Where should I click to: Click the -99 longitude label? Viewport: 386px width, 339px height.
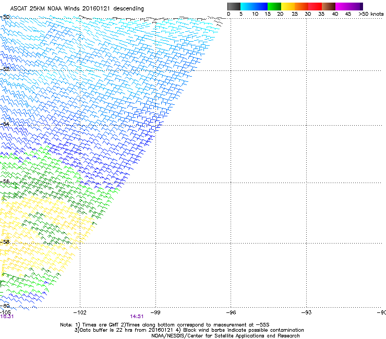click(x=155, y=312)
